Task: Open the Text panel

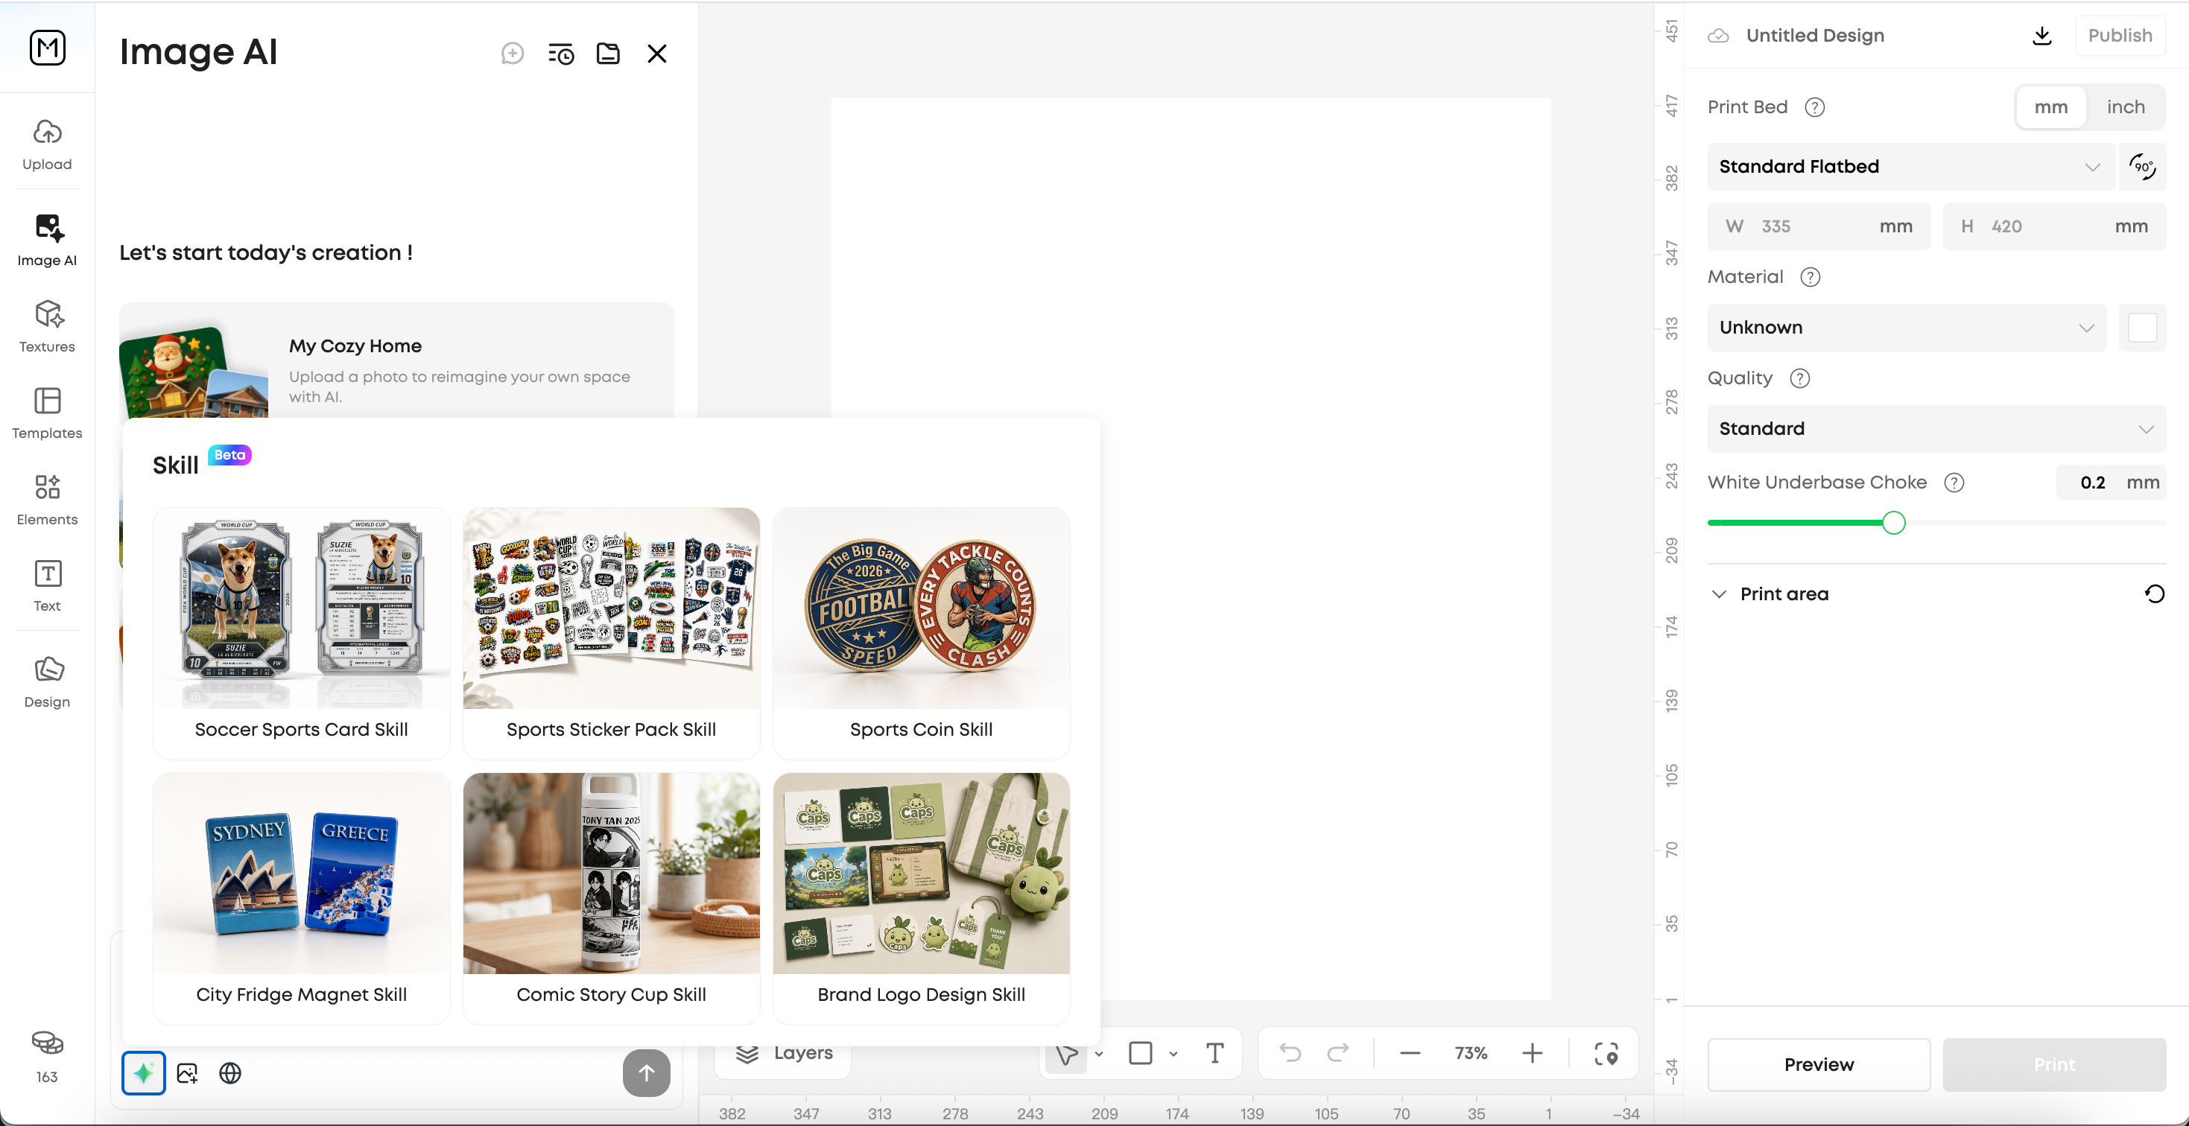Action: (x=47, y=586)
